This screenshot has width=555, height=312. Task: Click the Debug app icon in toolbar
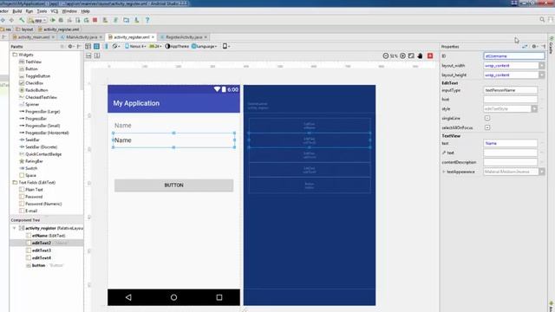61,20
